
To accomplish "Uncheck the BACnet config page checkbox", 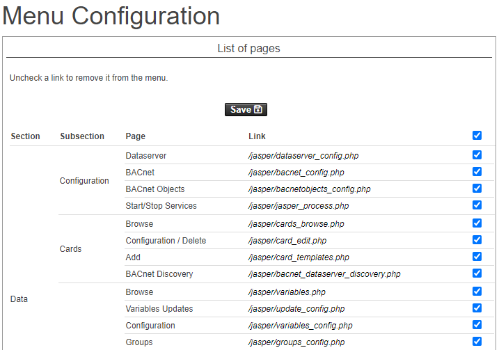I will tap(477, 172).
